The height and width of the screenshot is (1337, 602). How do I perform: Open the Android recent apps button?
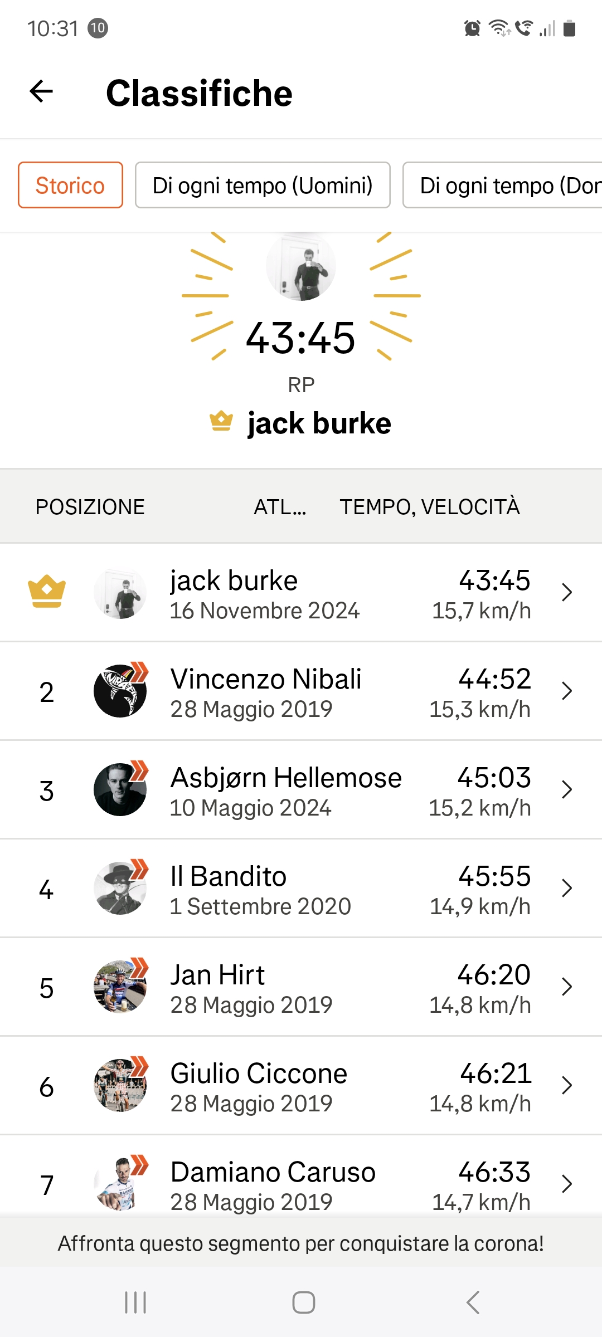coord(135,1302)
